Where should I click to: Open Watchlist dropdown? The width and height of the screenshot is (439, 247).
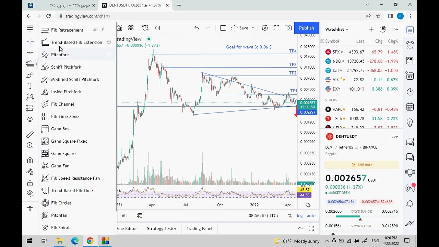click(337, 30)
